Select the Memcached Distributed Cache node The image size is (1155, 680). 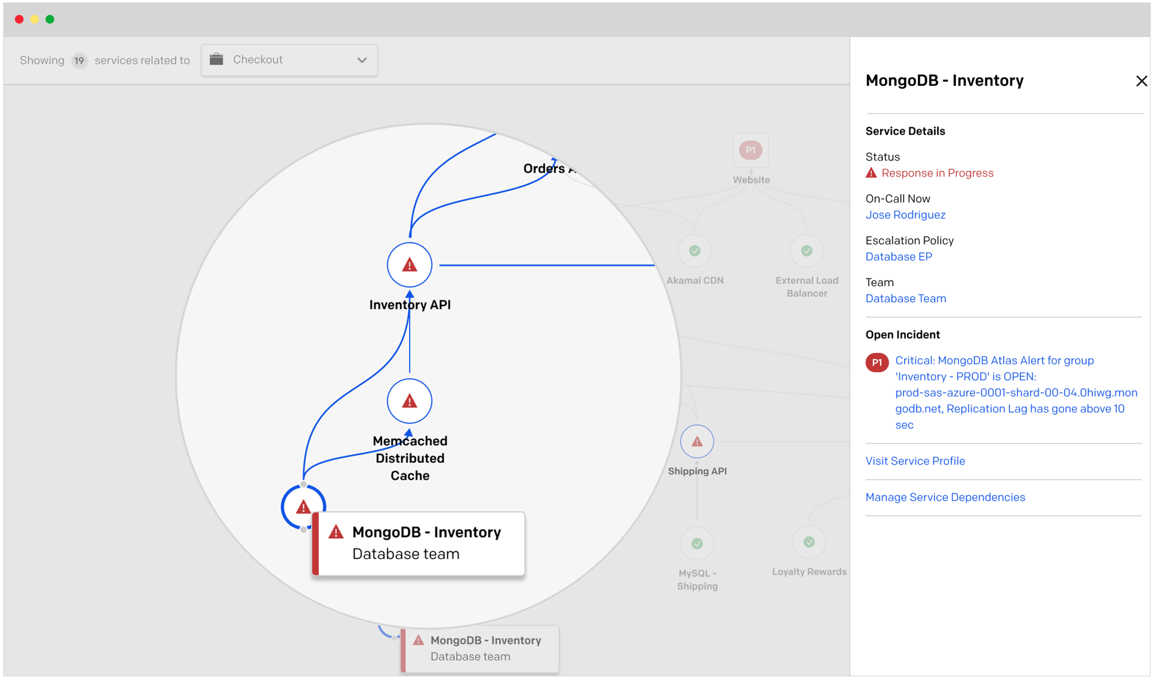(409, 401)
